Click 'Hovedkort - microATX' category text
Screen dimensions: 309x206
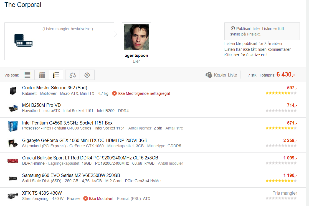coord(41,111)
